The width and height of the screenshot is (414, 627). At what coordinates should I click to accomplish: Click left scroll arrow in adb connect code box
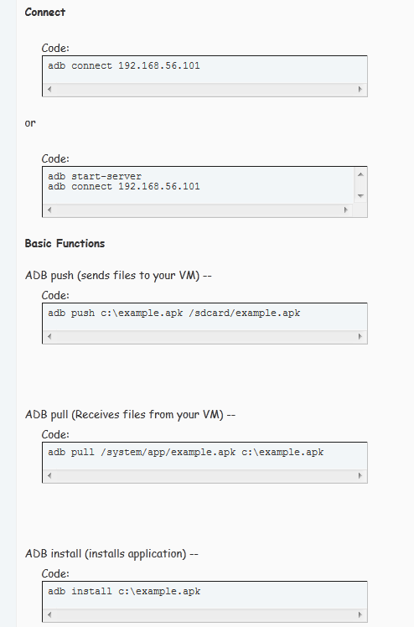(49, 89)
